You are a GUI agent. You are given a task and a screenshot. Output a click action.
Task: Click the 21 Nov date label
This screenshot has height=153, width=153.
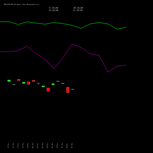38,145
